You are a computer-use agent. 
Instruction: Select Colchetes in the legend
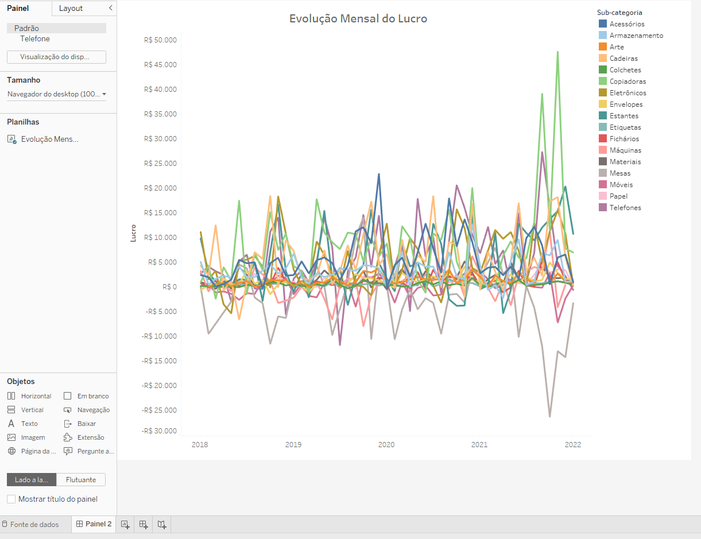pyautogui.click(x=625, y=69)
